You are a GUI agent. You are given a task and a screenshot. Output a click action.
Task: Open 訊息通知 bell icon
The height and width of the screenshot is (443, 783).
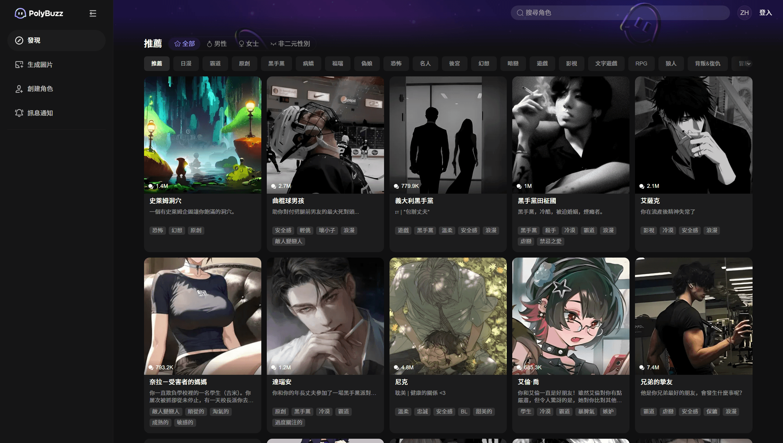pyautogui.click(x=19, y=113)
